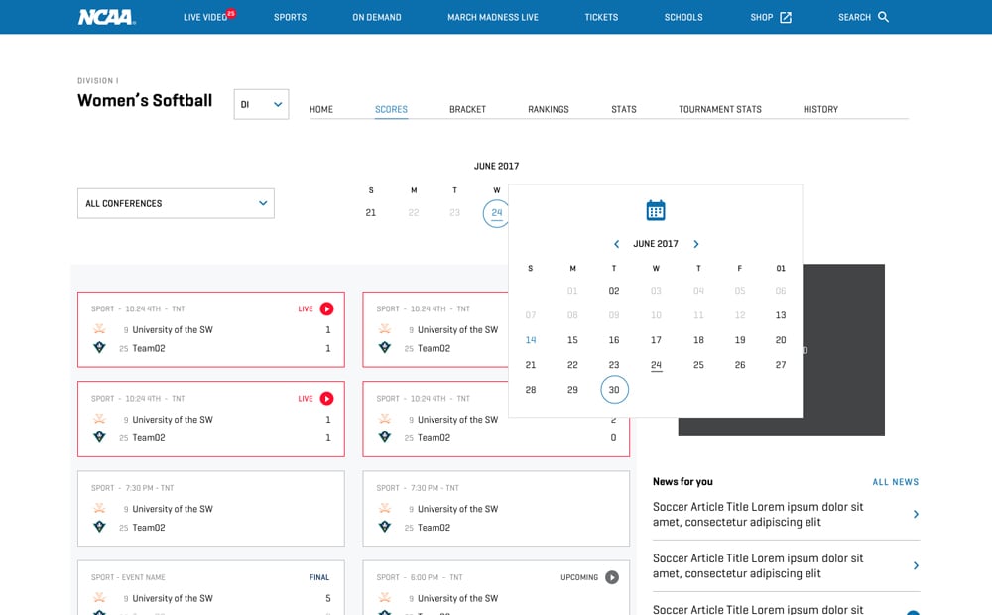
Task: Select June 30 in the calendar
Action: tap(614, 390)
